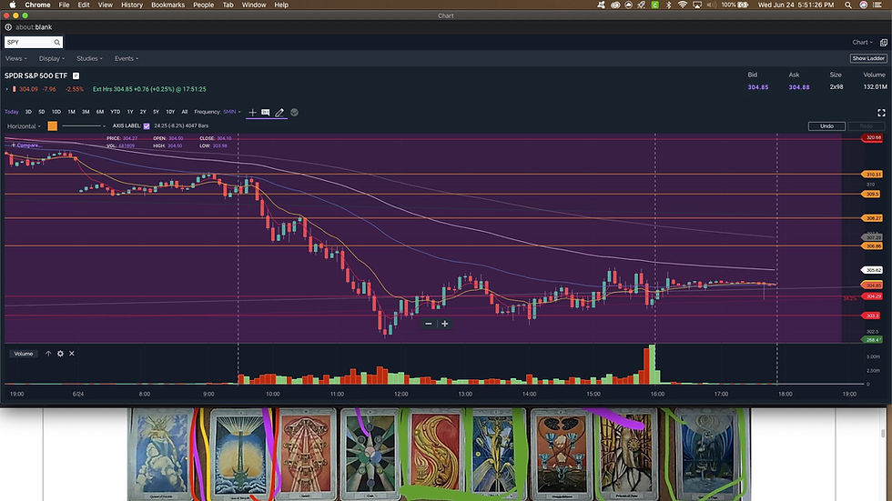Click the page info icon beside about:blank
Image resolution: width=892 pixels, height=501 pixels.
click(x=8, y=27)
